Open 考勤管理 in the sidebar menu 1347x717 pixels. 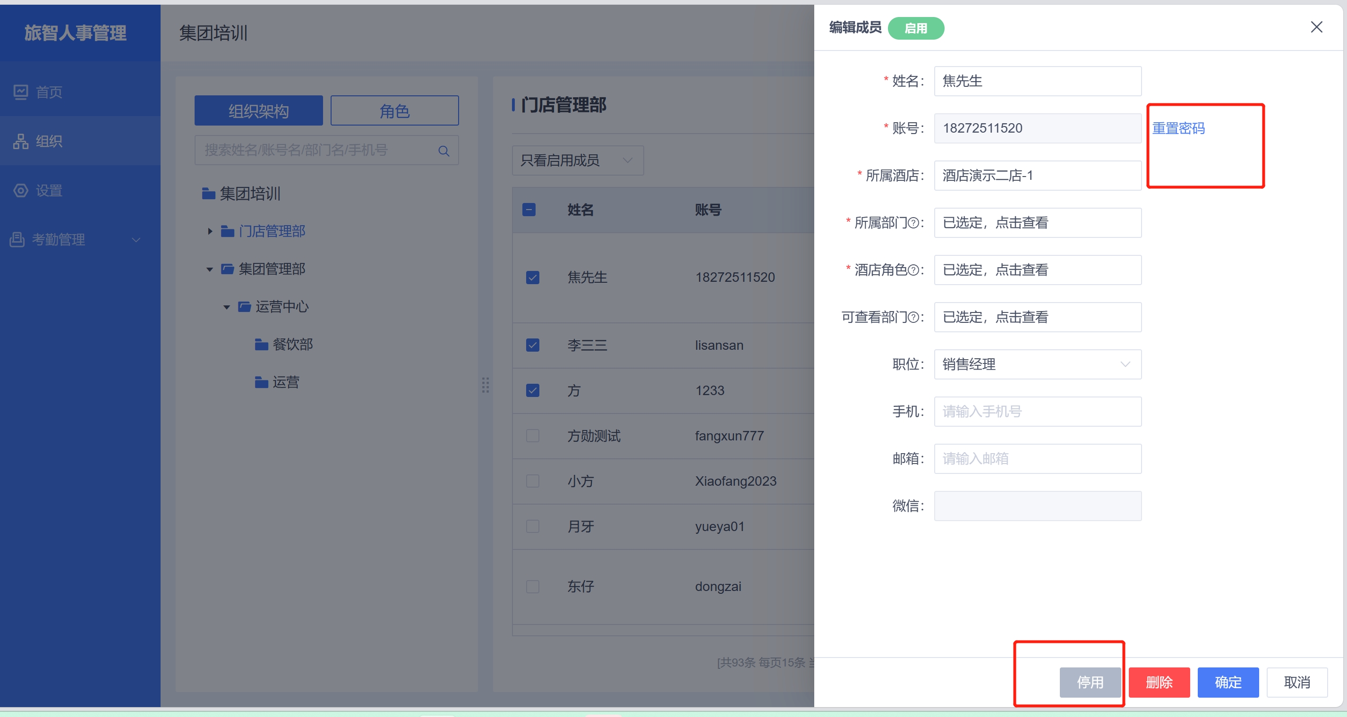pos(80,239)
